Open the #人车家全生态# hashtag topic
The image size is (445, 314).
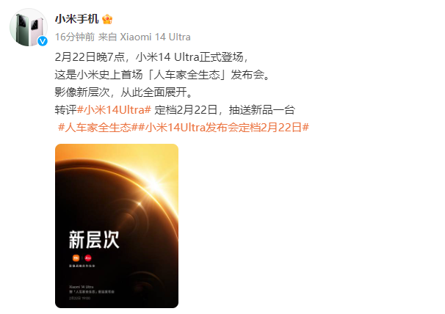tap(95, 128)
